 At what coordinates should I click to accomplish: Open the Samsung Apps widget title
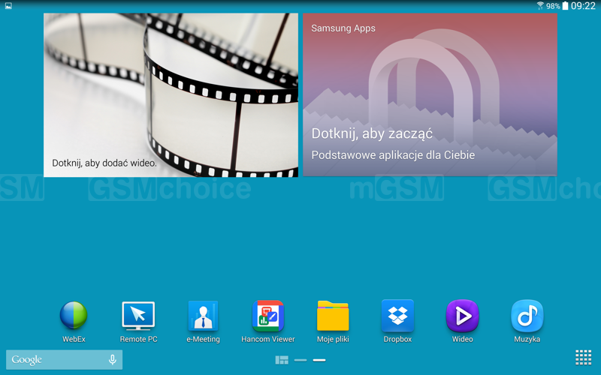[x=343, y=28]
